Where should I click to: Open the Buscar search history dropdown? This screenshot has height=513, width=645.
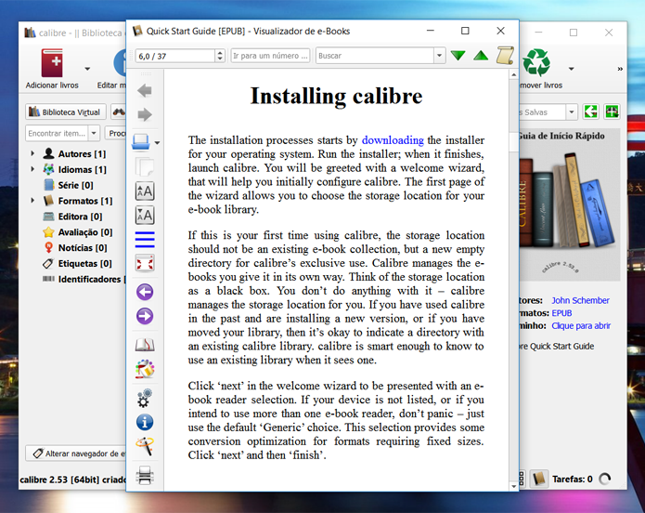point(439,56)
